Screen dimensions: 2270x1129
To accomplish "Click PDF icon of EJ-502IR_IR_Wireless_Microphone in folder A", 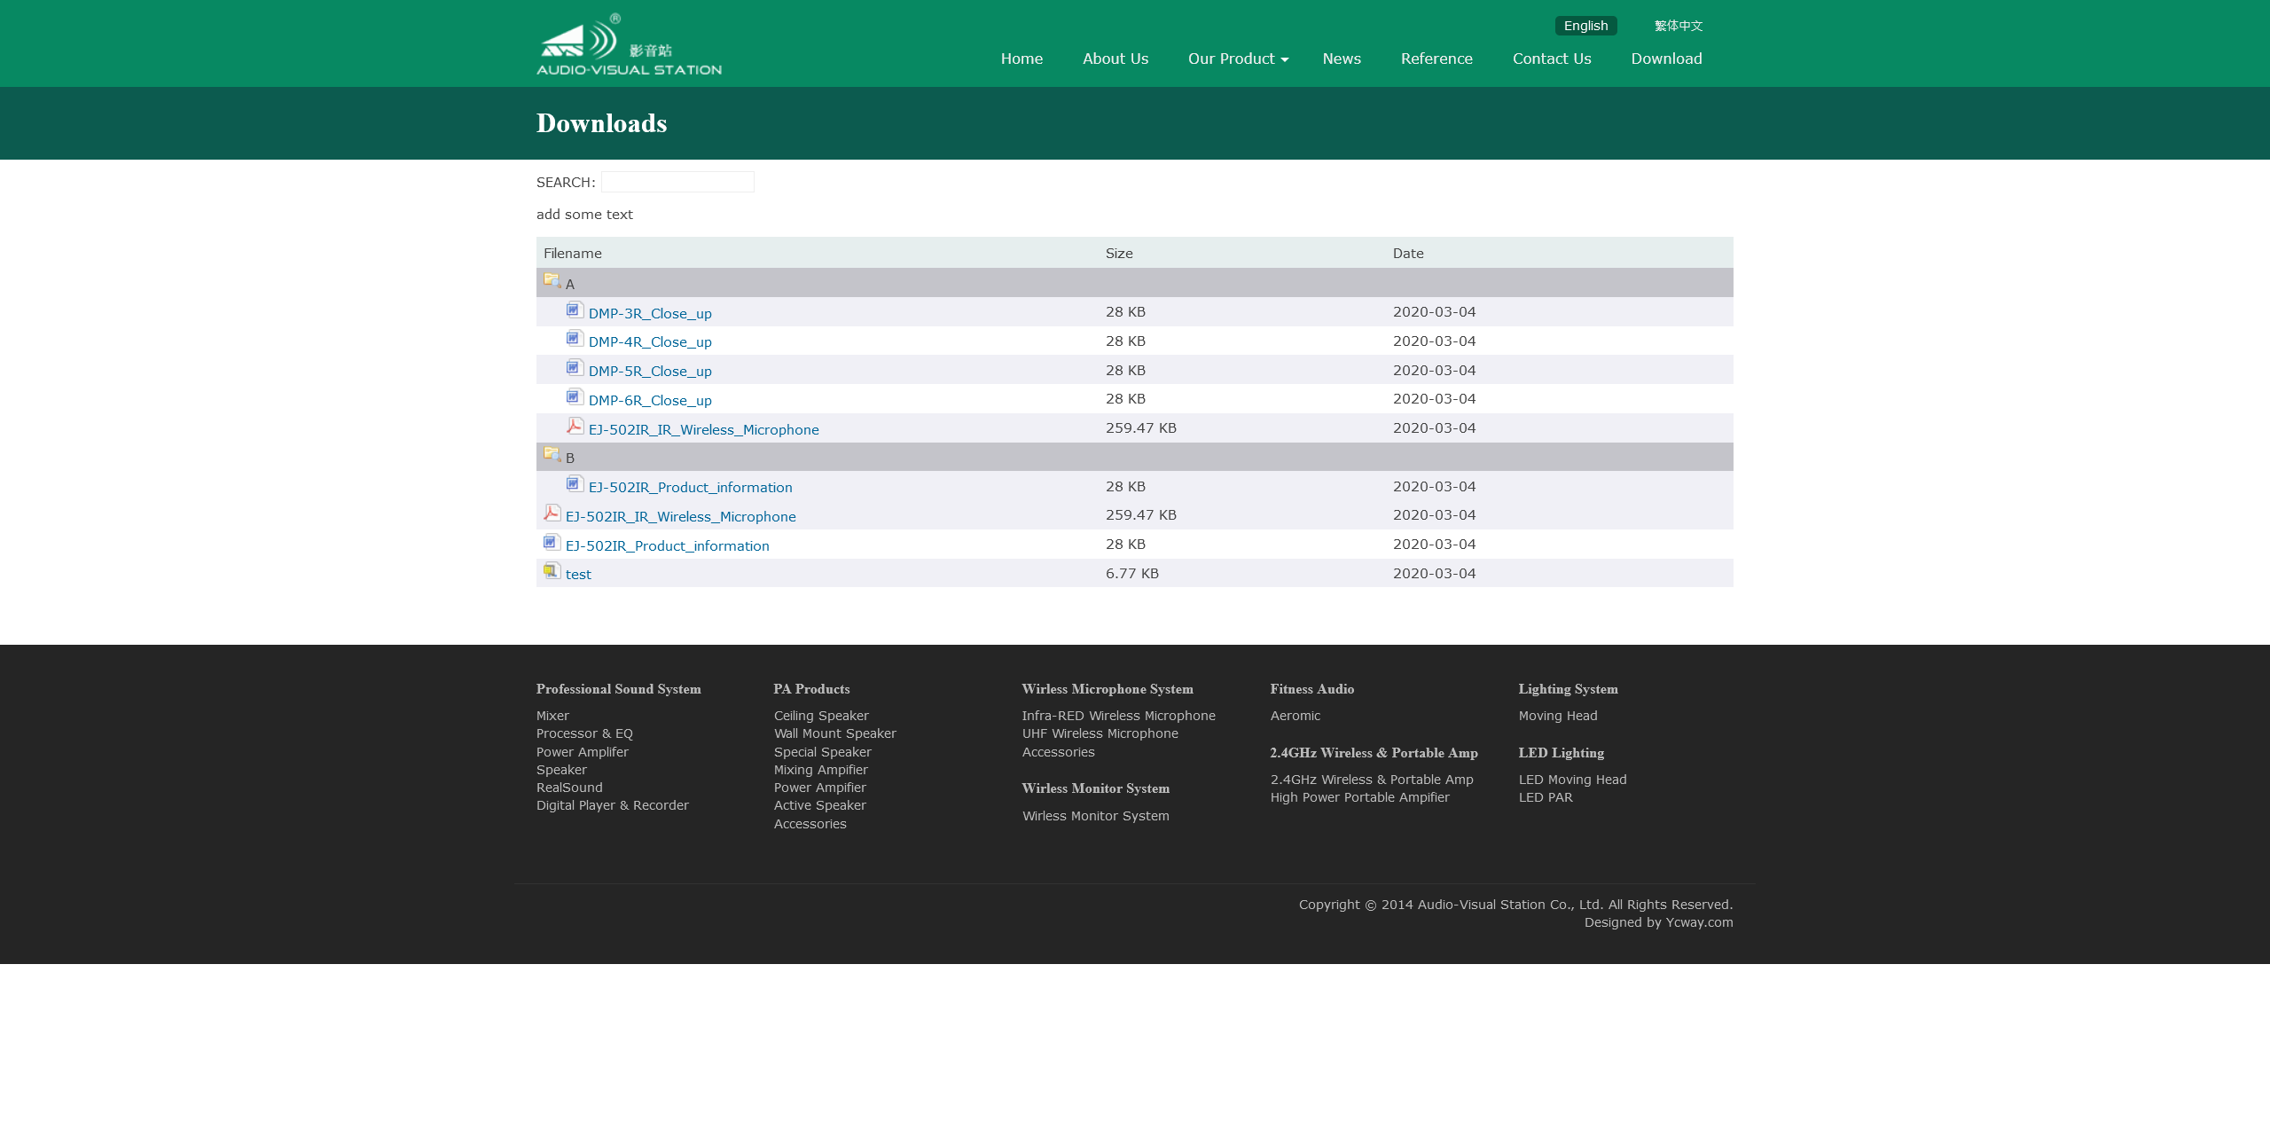I will pos(575,426).
